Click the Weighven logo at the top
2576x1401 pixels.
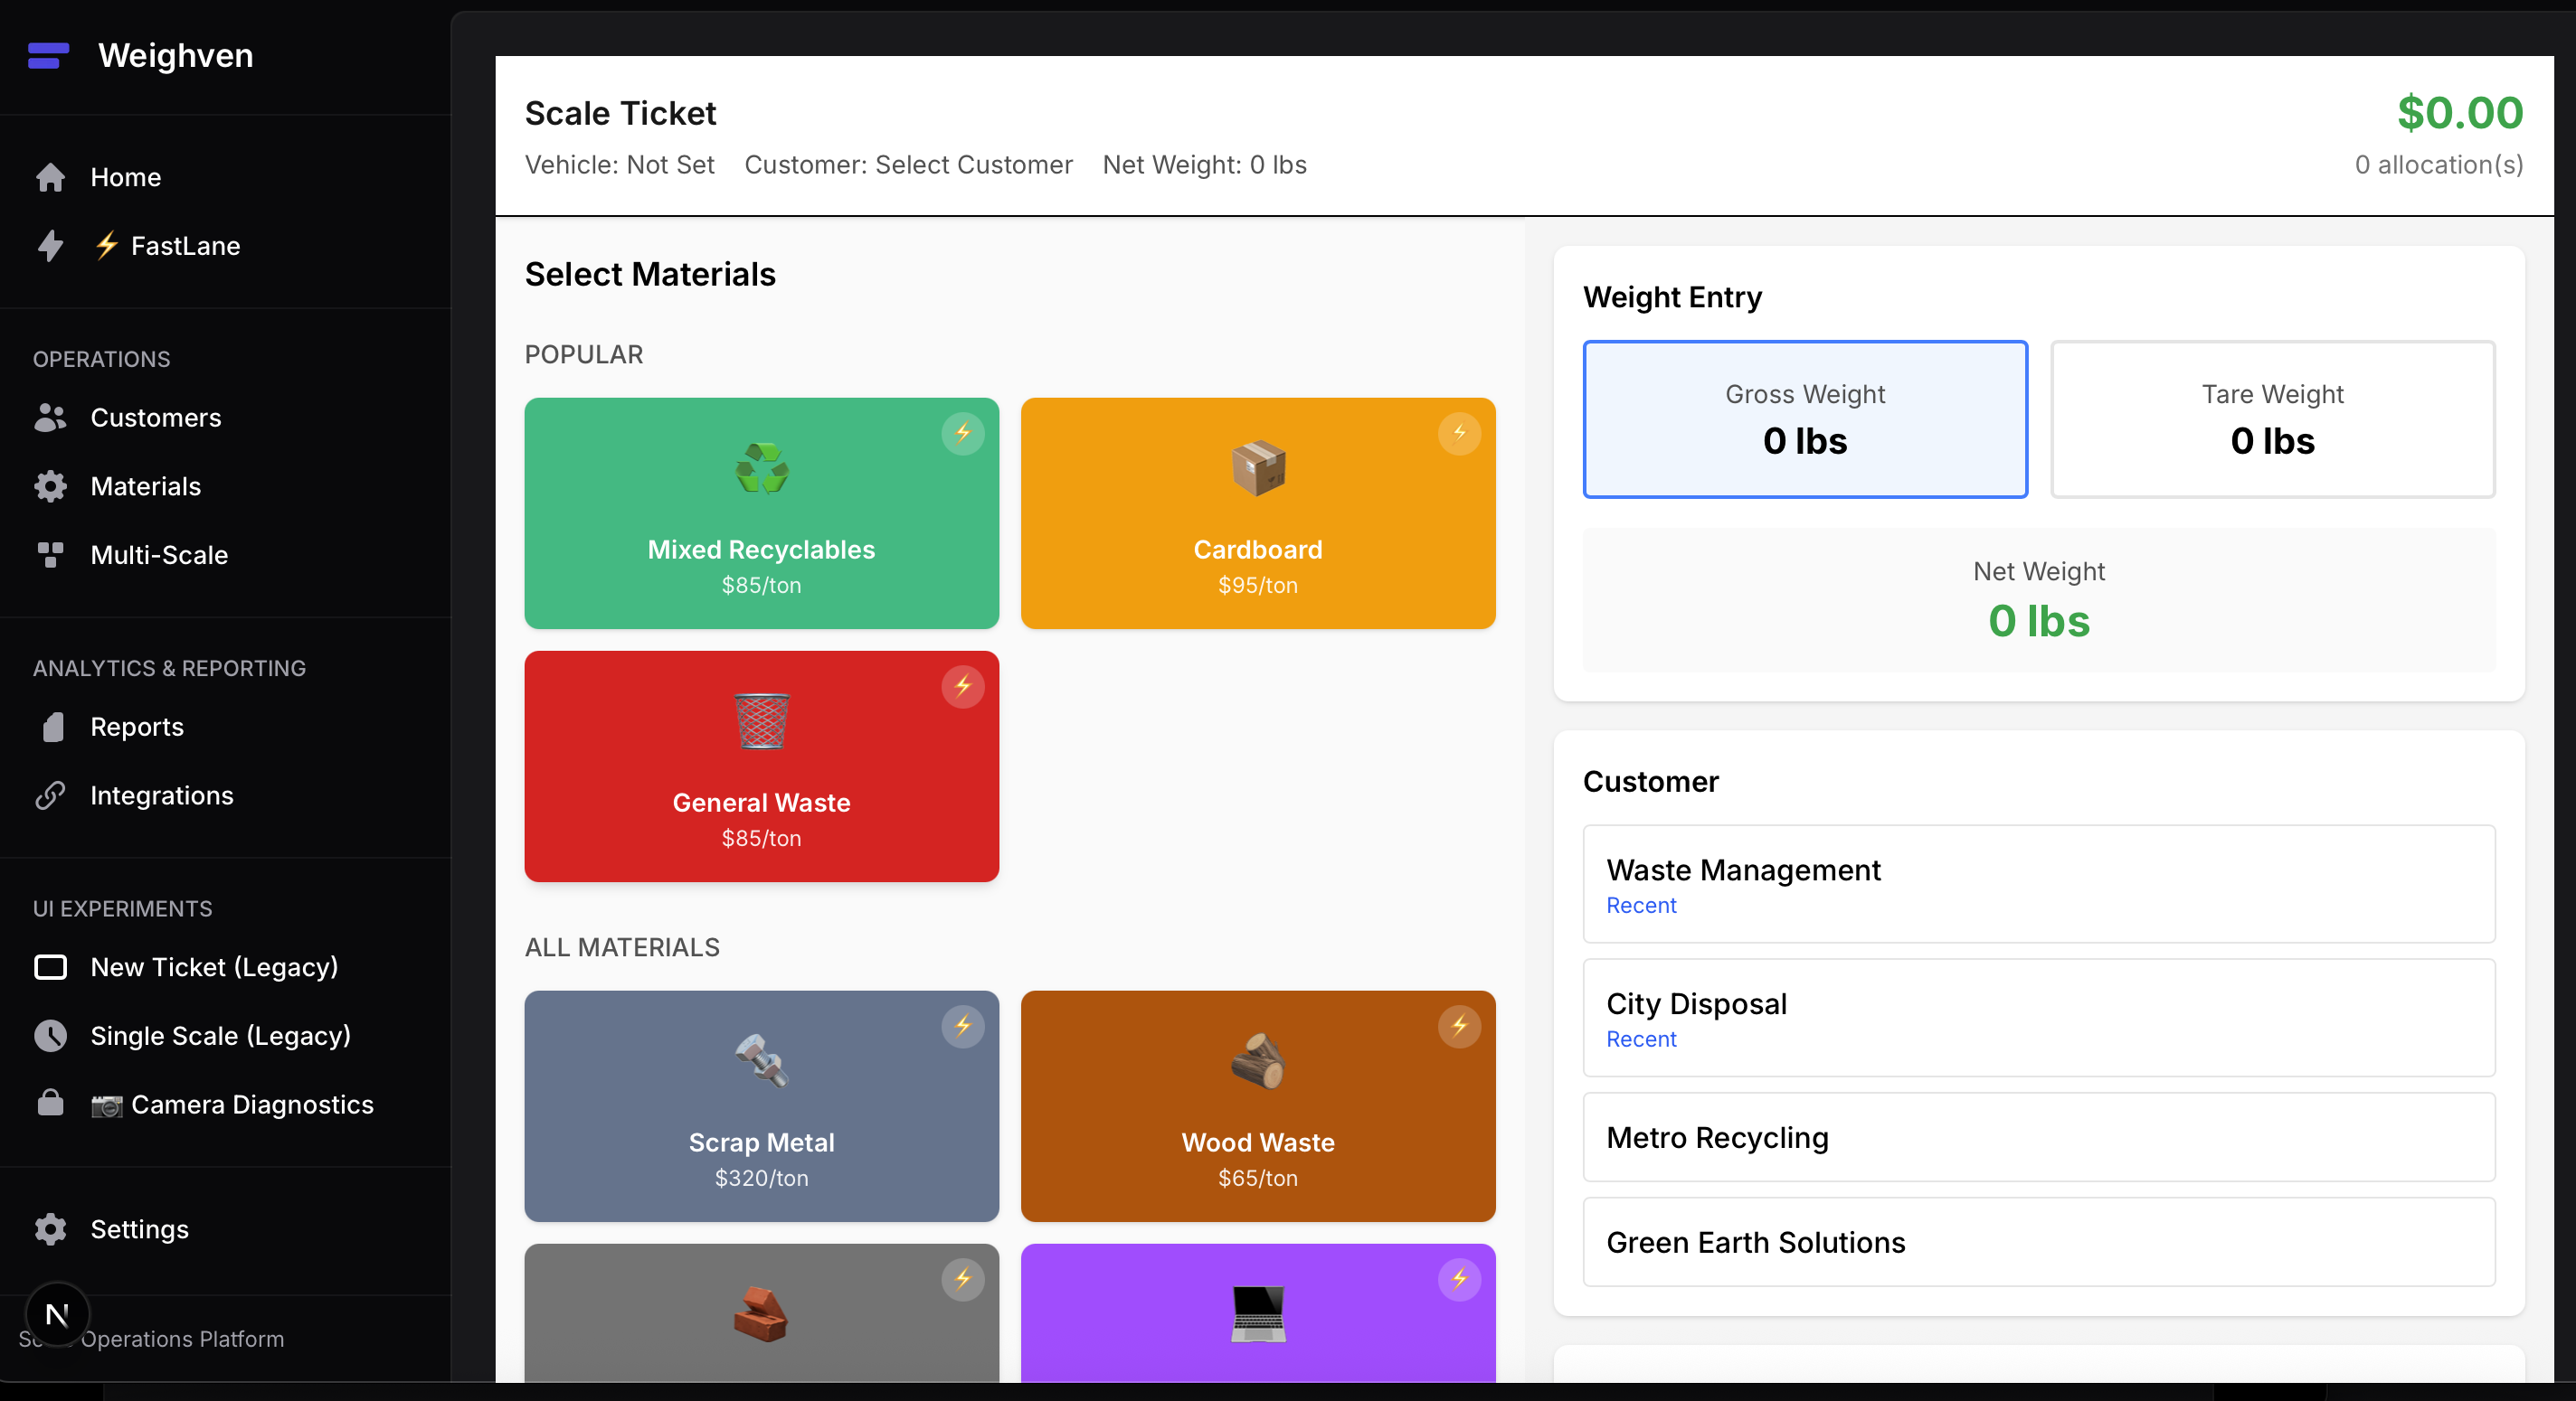pos(138,56)
